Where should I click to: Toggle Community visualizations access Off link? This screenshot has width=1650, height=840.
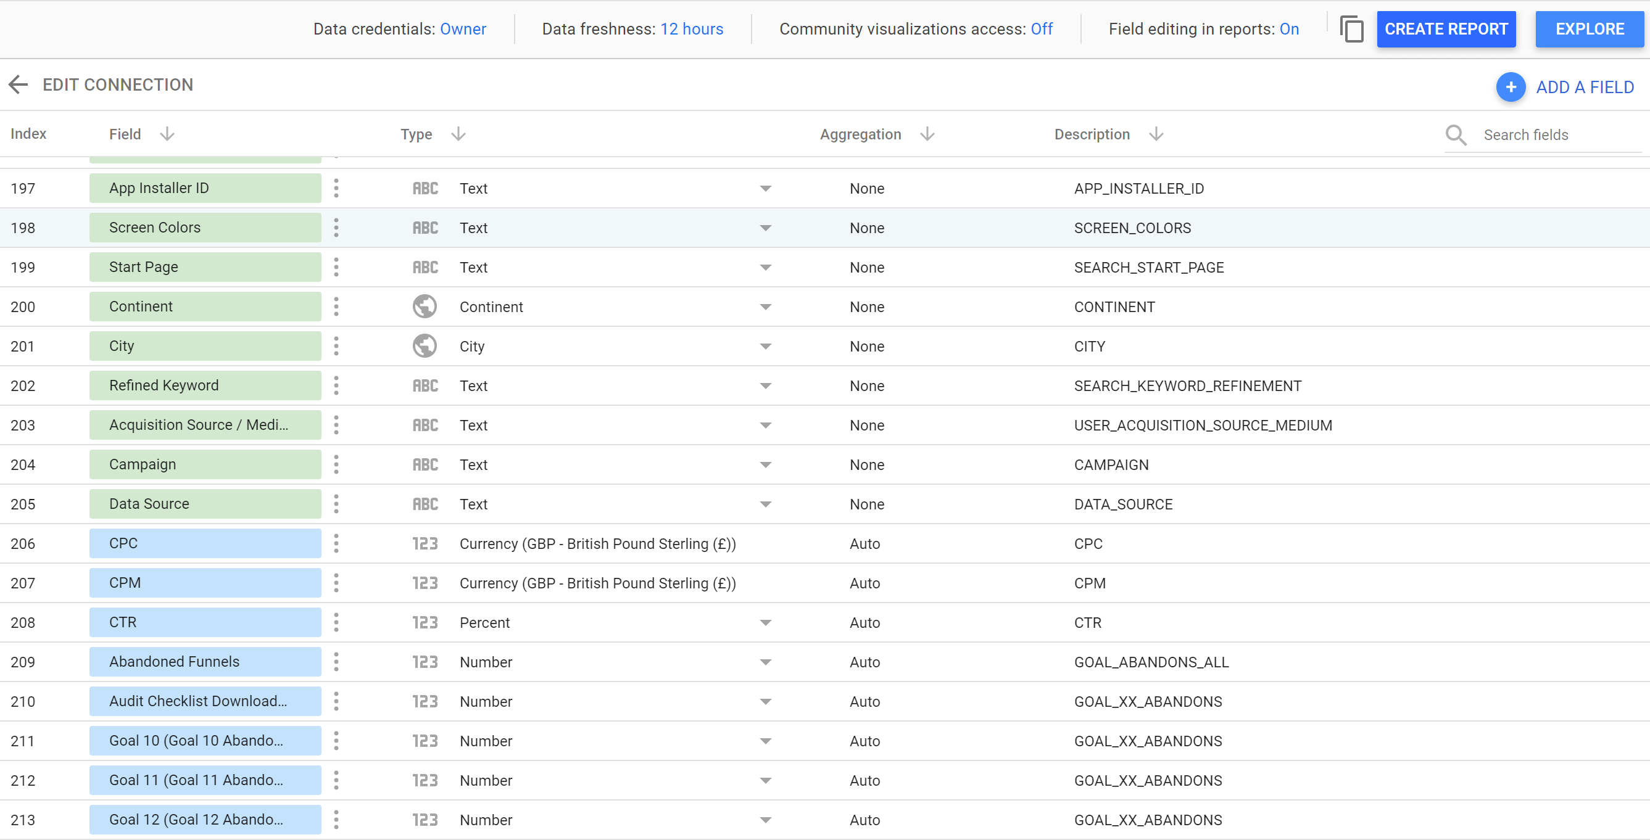1042,30
